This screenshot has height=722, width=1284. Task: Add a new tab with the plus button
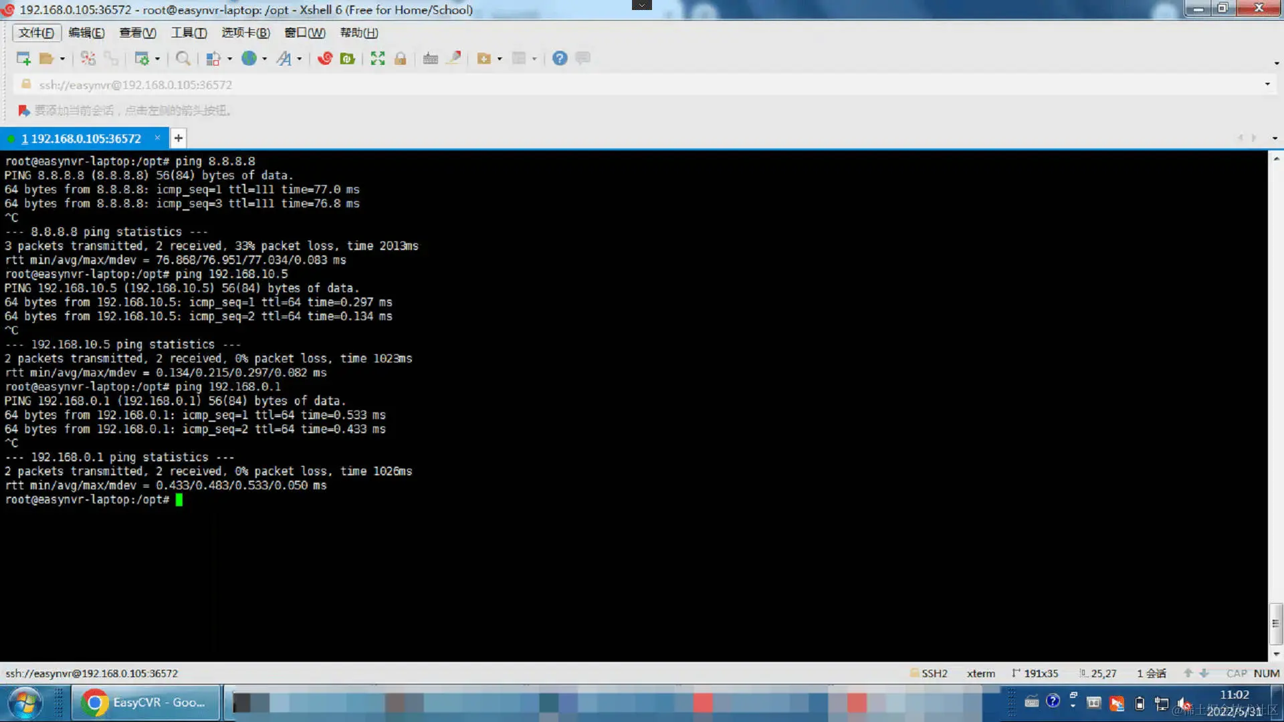pos(179,138)
